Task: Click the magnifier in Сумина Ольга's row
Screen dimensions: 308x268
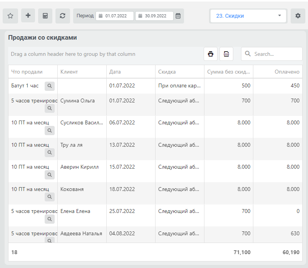Action: [50, 108]
